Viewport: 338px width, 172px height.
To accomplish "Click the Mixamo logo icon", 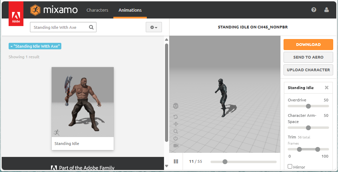I will [x=35, y=10].
